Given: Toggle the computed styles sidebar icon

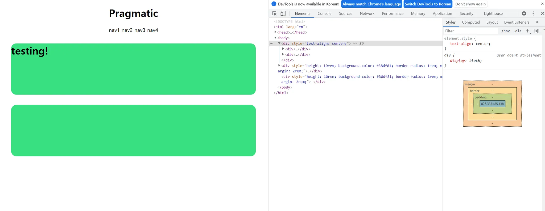Looking at the screenshot, I should click(536, 31).
